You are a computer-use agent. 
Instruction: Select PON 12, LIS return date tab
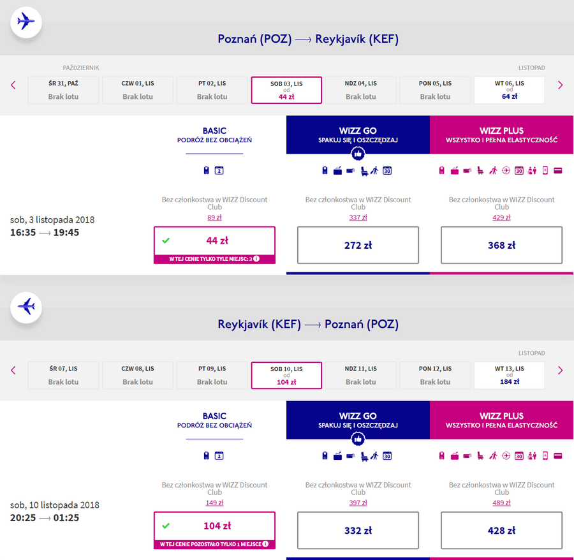pyautogui.click(x=435, y=375)
